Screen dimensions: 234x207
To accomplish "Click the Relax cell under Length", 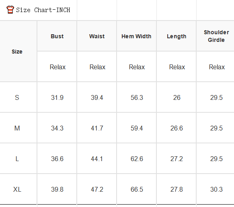I will tap(177, 67).
